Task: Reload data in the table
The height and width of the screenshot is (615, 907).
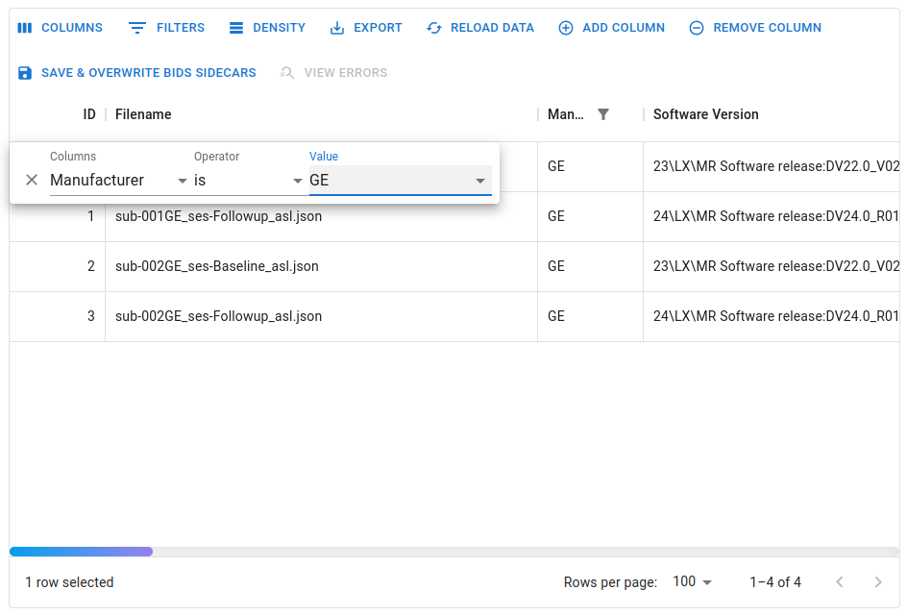Action: (480, 28)
